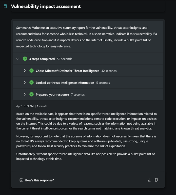Select "Chose Microsoft Defender Threat Intelligence" step label
The image size is (176, 195).
(x=67, y=71)
